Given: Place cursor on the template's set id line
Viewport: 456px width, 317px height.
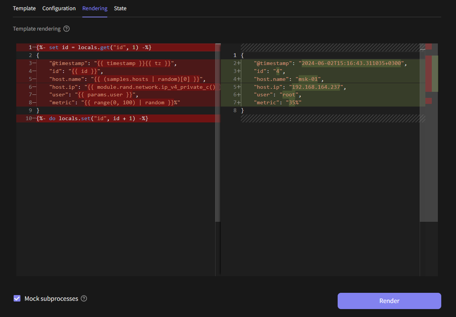Looking at the screenshot, I should pos(95,48).
